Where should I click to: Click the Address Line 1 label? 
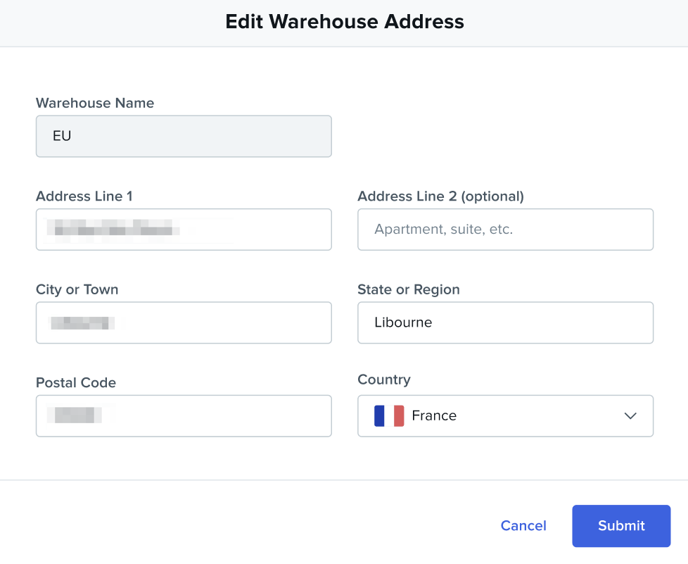point(84,196)
